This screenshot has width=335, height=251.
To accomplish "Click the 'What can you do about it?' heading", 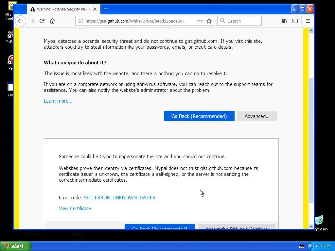I will (x=75, y=62).
